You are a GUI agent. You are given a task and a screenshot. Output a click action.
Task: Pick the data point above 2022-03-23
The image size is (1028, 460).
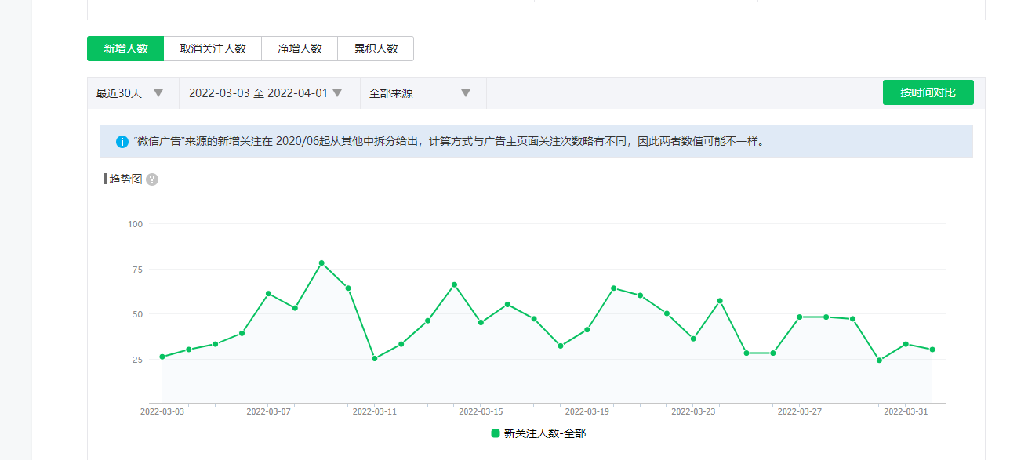point(693,339)
